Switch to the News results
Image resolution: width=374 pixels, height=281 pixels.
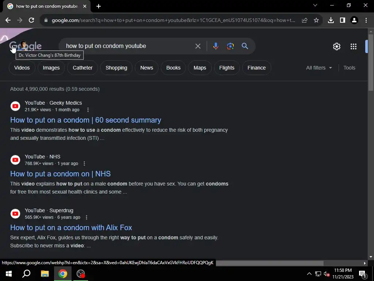(147, 68)
